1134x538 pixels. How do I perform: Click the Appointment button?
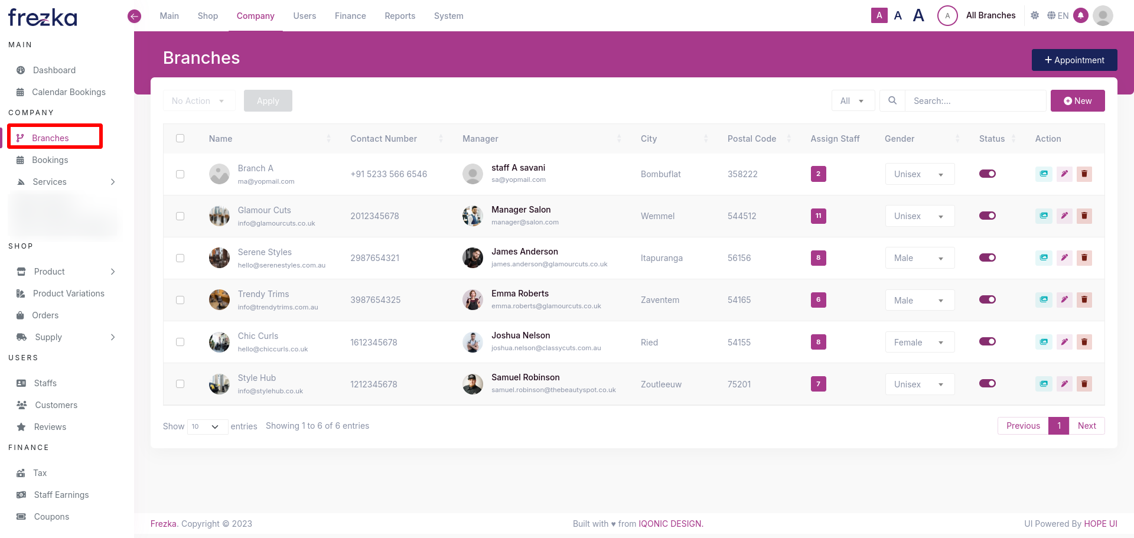click(1074, 60)
